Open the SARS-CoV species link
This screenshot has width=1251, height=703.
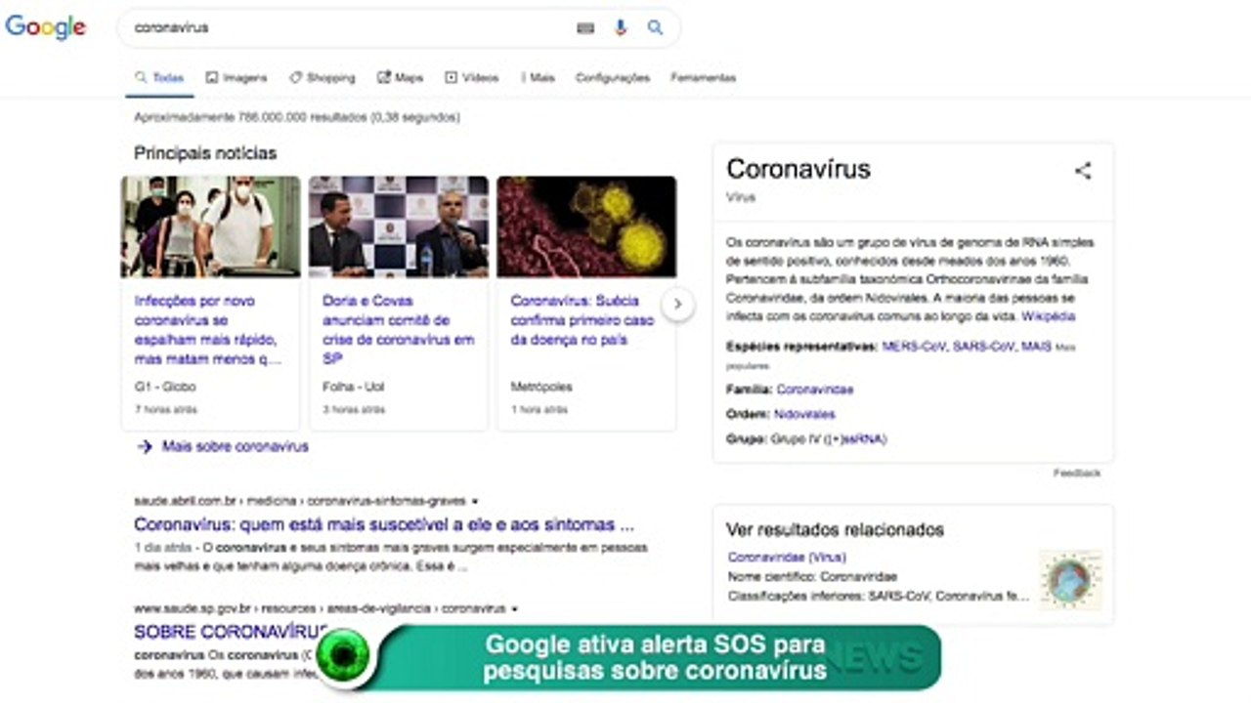point(984,347)
